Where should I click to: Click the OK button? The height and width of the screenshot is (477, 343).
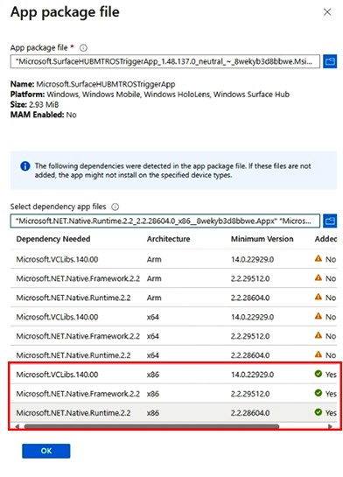45,451
